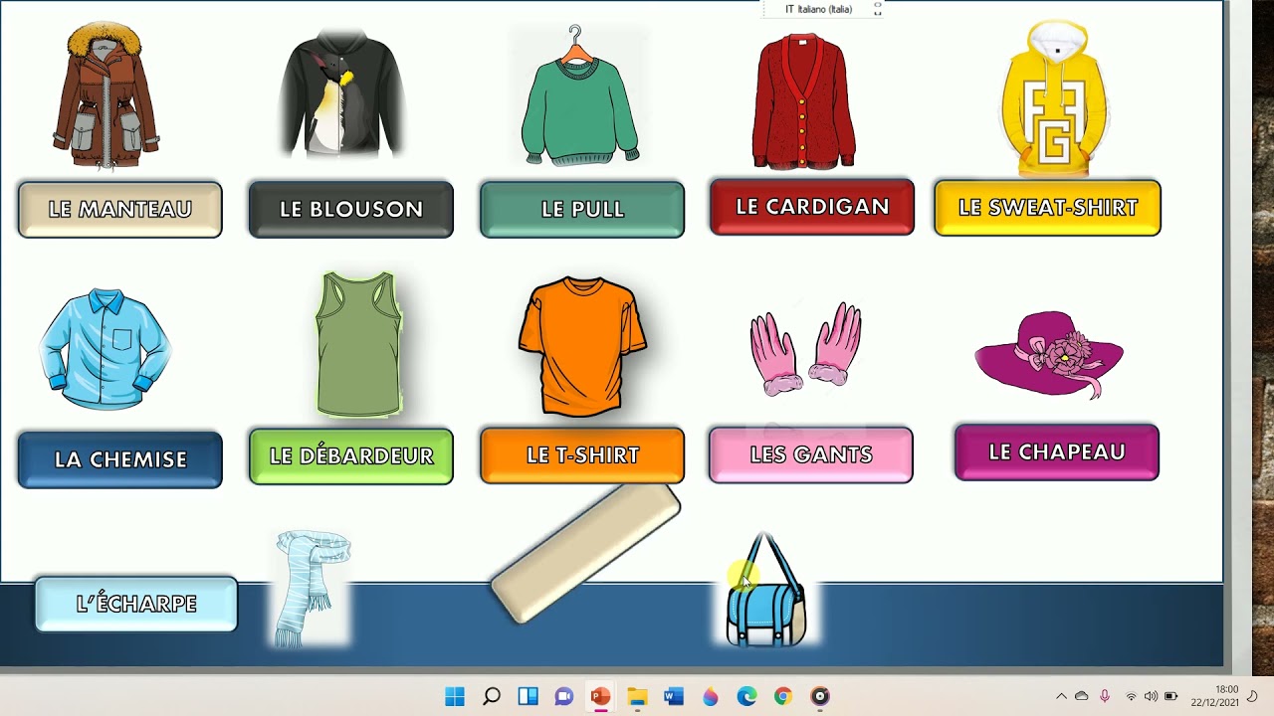Select the brown fur-hood coat picture
1274x716 pixels.
click(x=106, y=95)
